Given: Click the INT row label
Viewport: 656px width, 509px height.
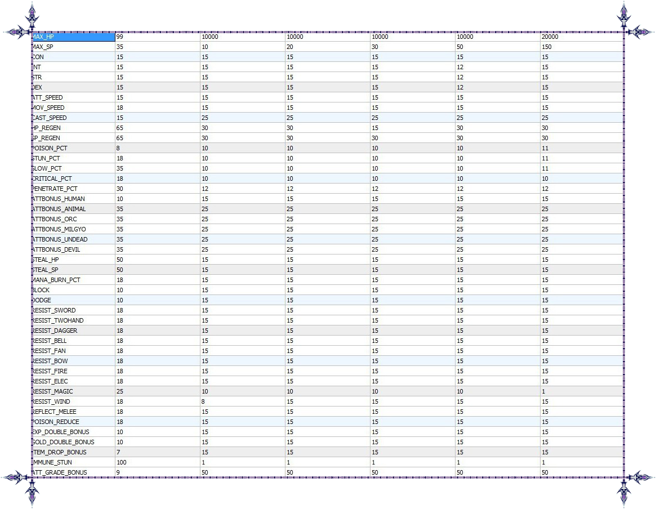Looking at the screenshot, I should pyautogui.click(x=37, y=67).
